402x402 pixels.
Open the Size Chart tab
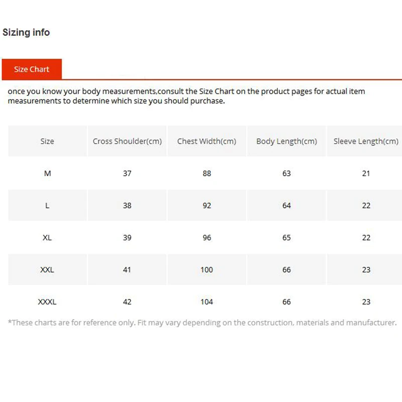pyautogui.click(x=31, y=69)
